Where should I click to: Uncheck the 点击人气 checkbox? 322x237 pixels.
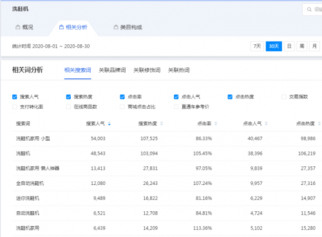click(176, 97)
